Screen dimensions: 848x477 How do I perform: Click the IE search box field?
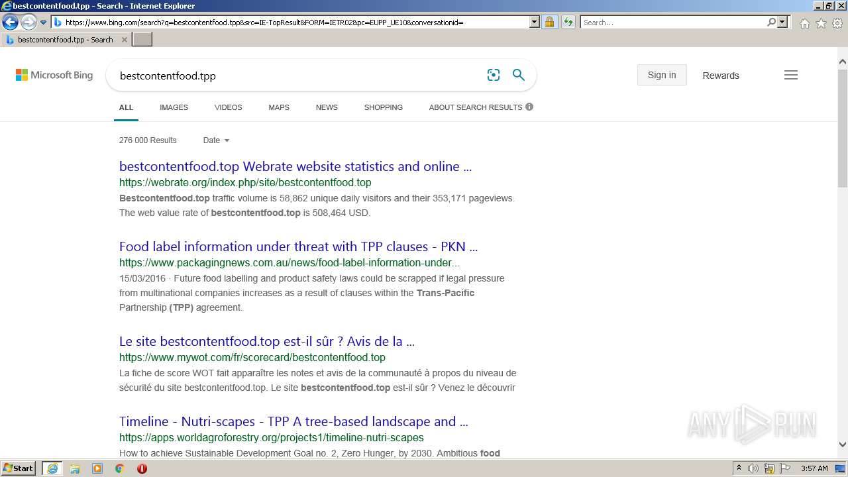pyautogui.click(x=673, y=22)
